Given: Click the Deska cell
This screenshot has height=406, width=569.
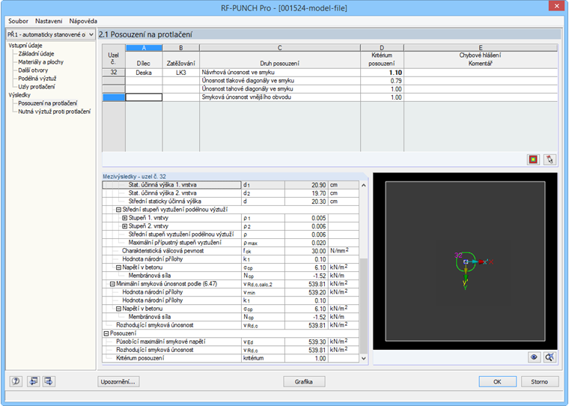Looking at the screenshot, I should tap(144, 73).
